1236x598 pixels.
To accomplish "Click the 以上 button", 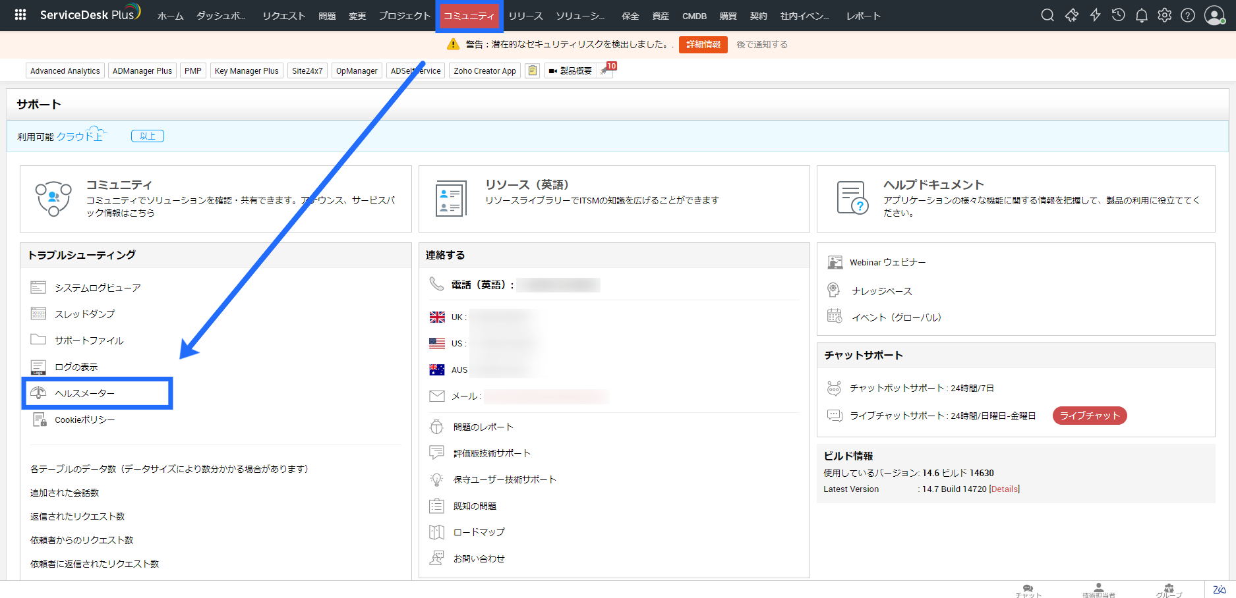I will pyautogui.click(x=148, y=136).
